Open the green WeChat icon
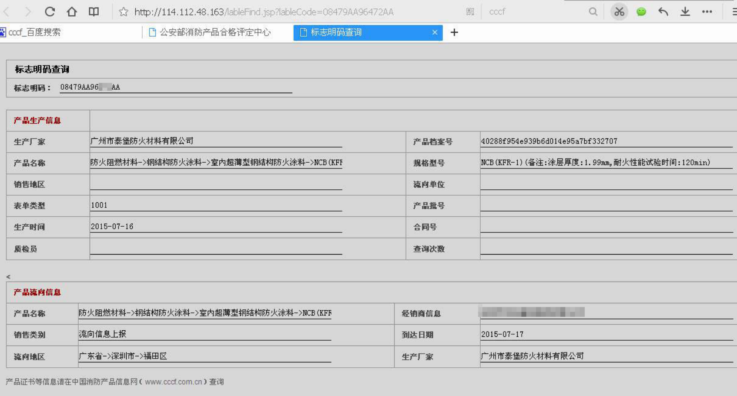The width and height of the screenshot is (737, 396). click(x=641, y=12)
